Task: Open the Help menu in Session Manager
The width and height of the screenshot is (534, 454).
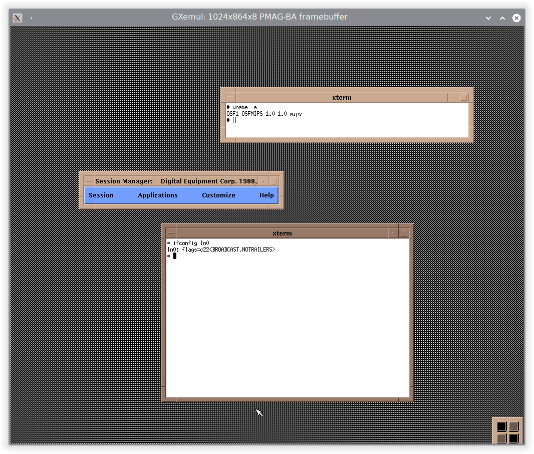Action: (x=266, y=195)
